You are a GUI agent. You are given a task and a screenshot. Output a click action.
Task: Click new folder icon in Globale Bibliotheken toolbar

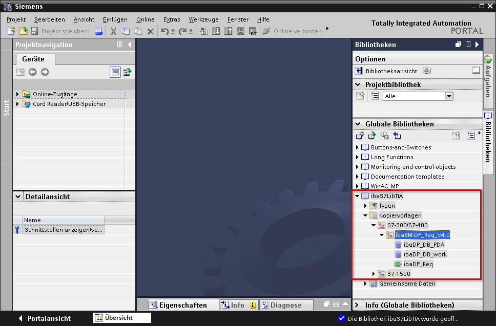(x=456, y=136)
